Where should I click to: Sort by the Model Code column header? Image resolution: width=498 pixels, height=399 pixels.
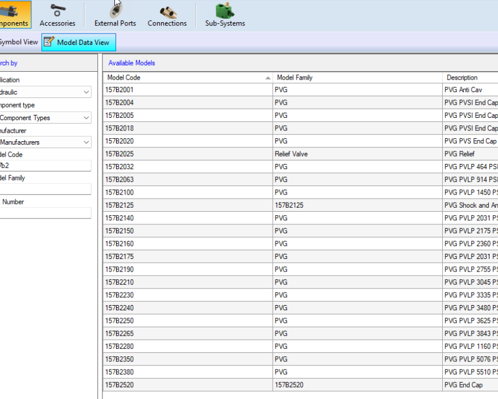[x=188, y=77]
